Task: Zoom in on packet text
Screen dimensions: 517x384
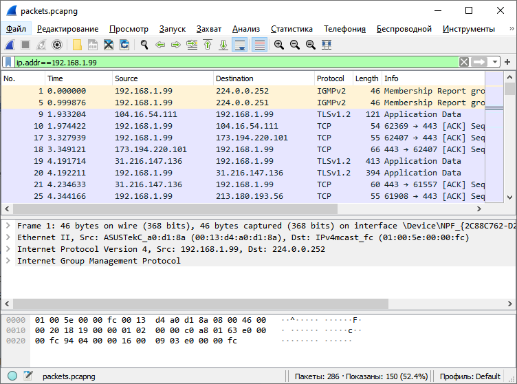Action: (279, 45)
